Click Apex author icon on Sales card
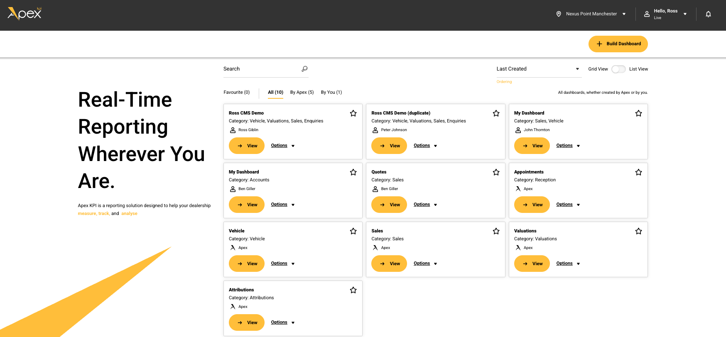Viewport: 726px width, 337px height. click(375, 248)
